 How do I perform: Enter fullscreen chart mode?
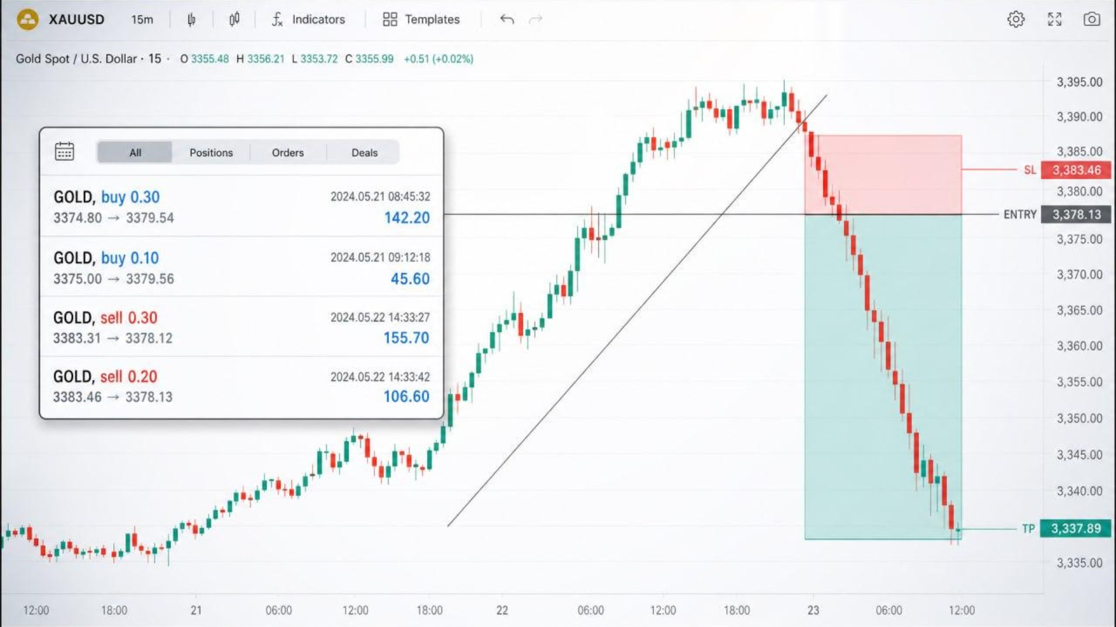1054,19
